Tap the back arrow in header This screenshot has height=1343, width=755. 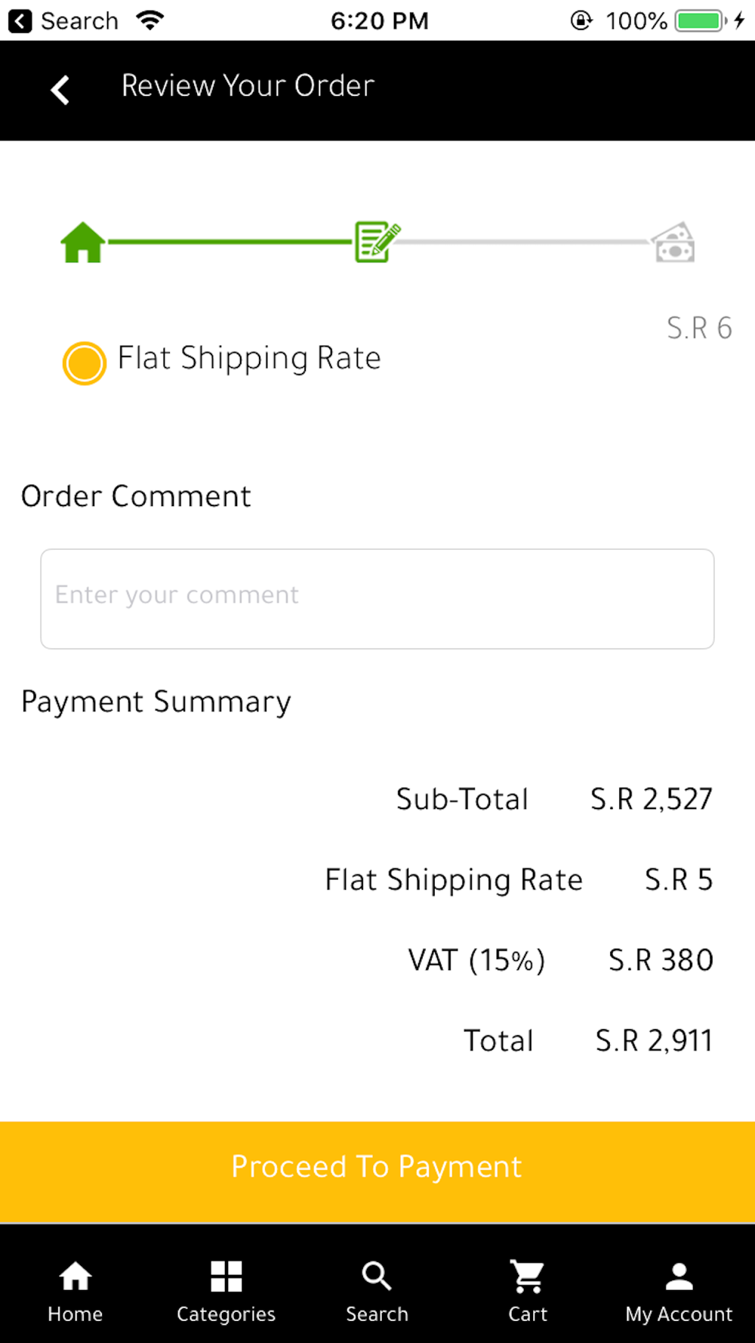point(60,90)
